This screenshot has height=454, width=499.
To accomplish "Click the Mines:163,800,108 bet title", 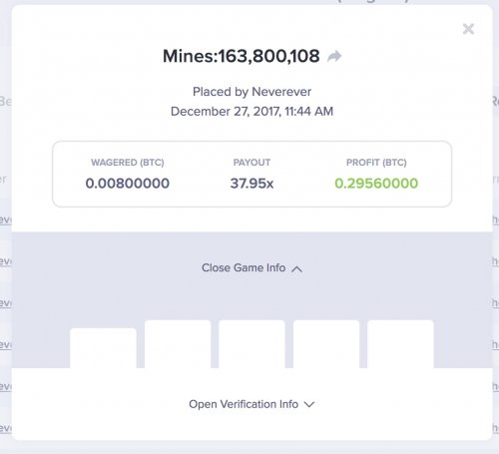I will point(242,56).
